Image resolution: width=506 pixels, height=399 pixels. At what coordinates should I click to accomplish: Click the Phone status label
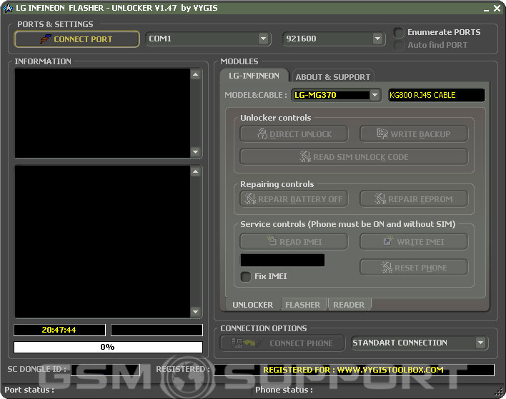(284, 390)
